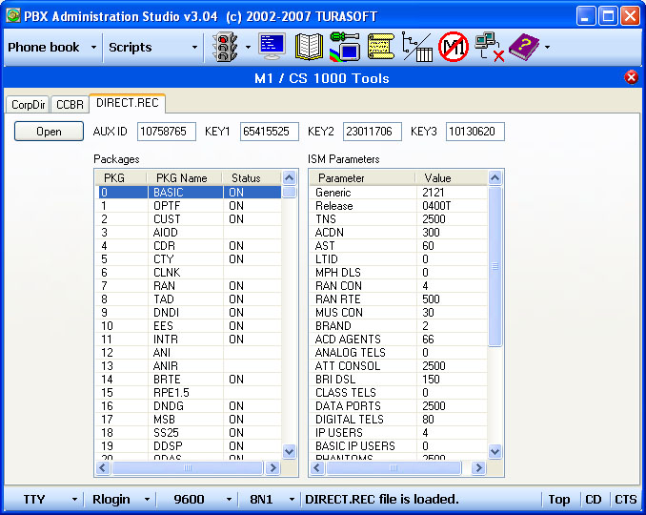
Task: Click the CD indicator in status bar
Action: coord(594,500)
